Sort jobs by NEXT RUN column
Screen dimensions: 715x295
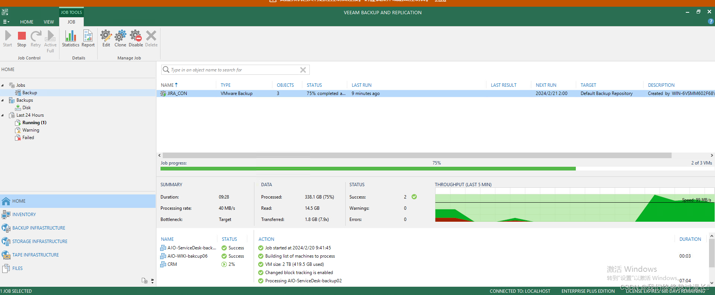pos(546,85)
